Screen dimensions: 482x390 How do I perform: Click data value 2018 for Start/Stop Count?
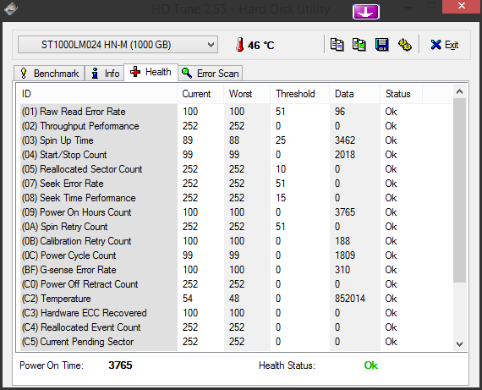click(x=345, y=155)
